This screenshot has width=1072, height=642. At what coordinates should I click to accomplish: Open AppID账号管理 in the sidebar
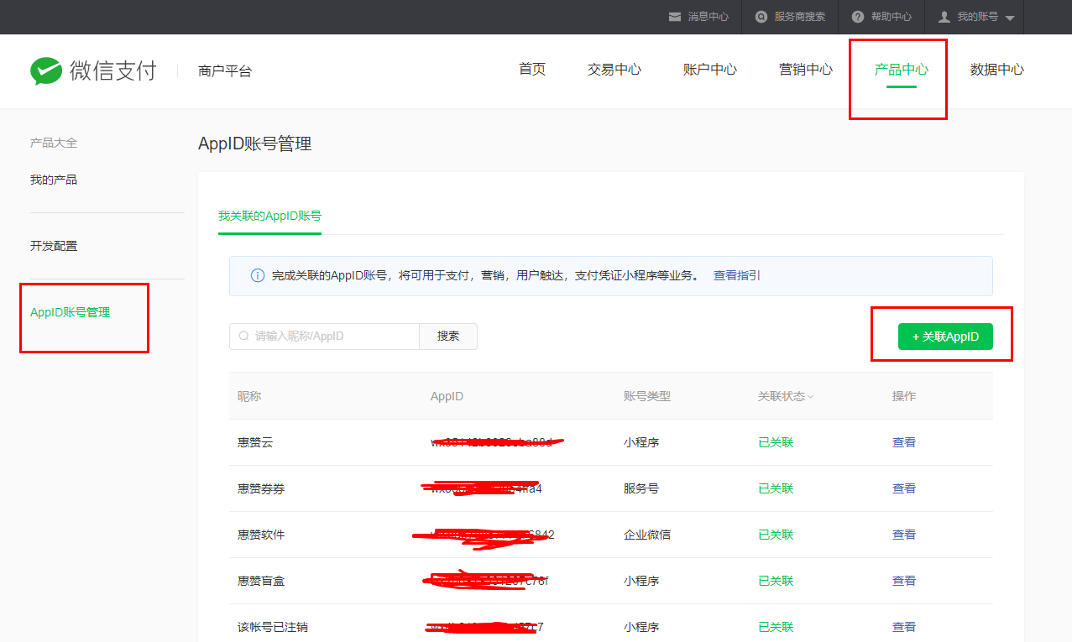tap(70, 312)
